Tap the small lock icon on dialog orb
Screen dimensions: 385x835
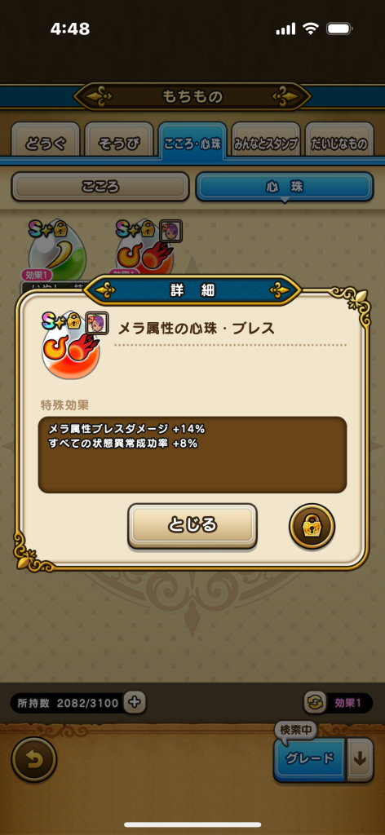point(73,321)
